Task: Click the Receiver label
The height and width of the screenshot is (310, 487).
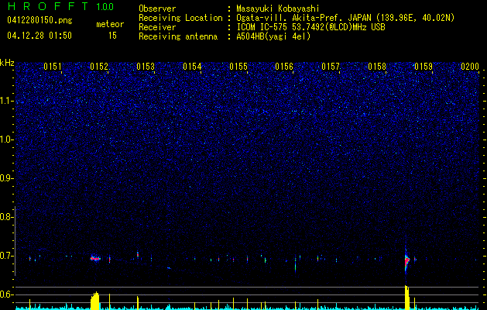Action: [157, 27]
